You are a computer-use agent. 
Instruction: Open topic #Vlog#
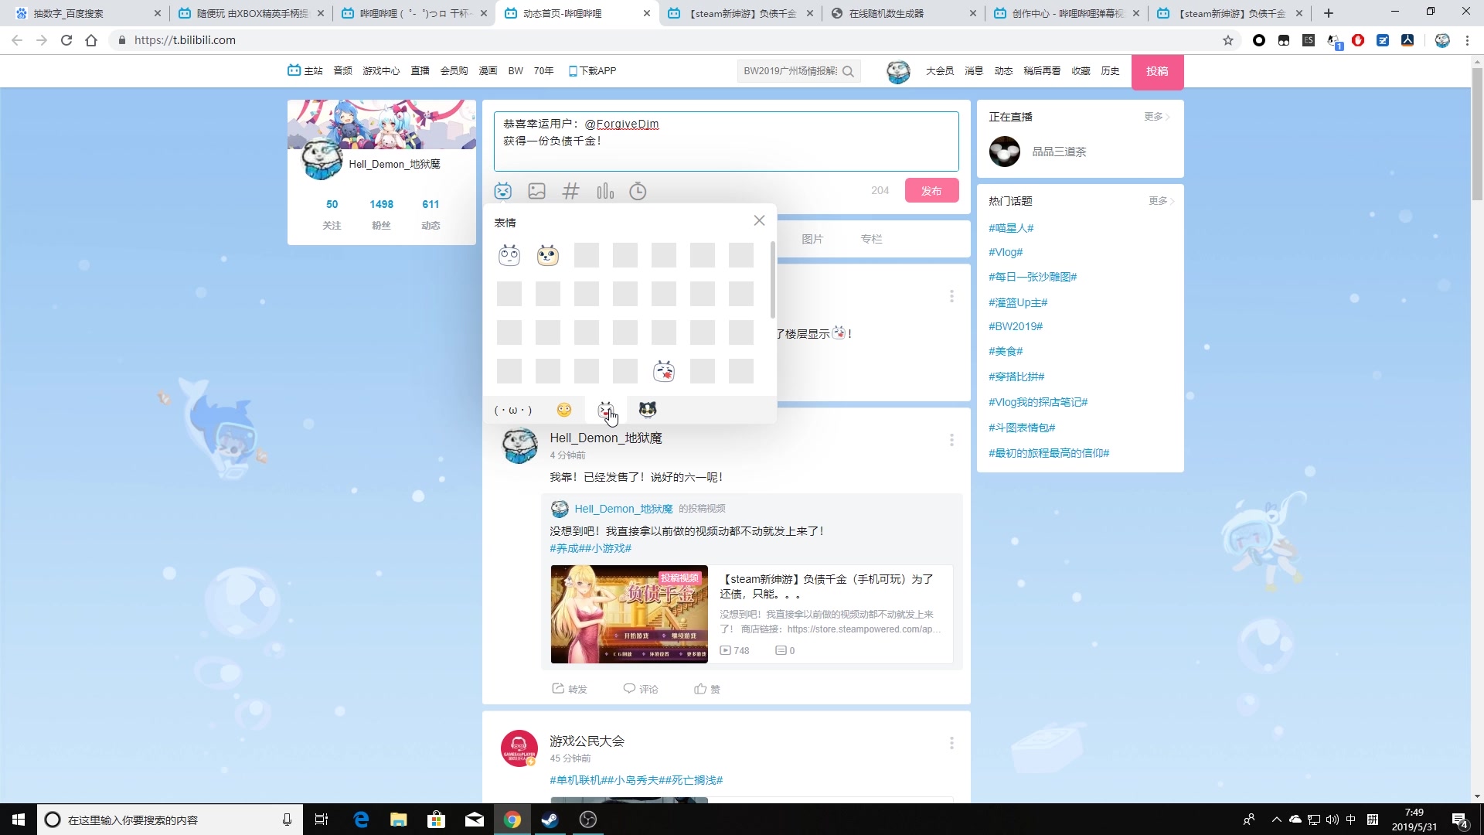click(x=1006, y=252)
